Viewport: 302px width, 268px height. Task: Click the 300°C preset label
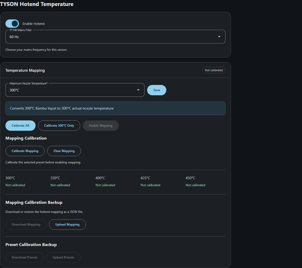[10, 178]
